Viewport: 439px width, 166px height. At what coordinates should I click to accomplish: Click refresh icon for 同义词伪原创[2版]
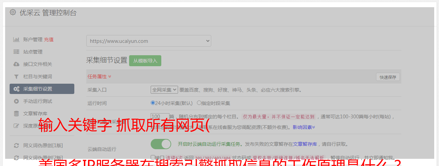click(x=16, y=158)
